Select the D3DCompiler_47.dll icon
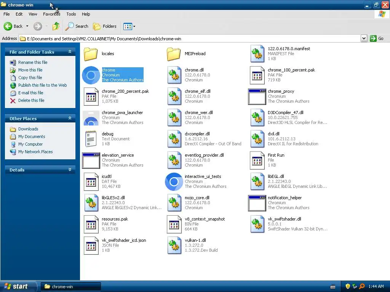The image size is (390, 292). coord(257,118)
